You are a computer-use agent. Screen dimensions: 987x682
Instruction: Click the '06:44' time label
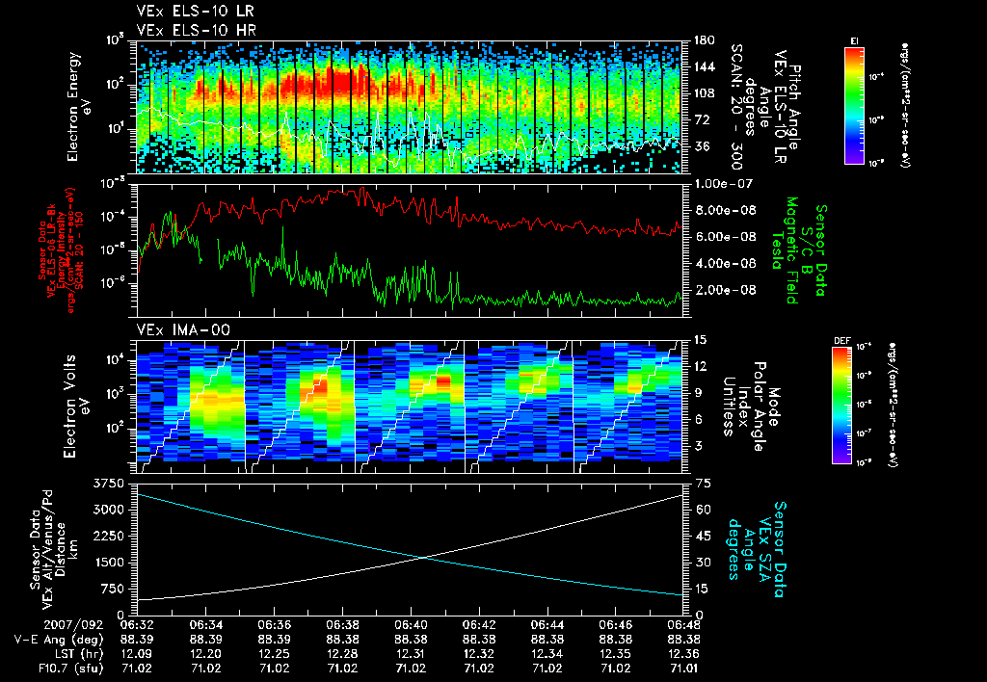coord(547,625)
